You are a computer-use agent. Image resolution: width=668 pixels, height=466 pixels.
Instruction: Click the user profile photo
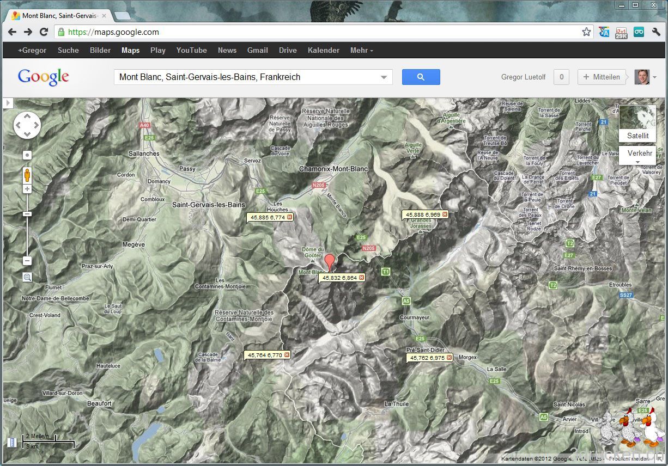[642, 77]
